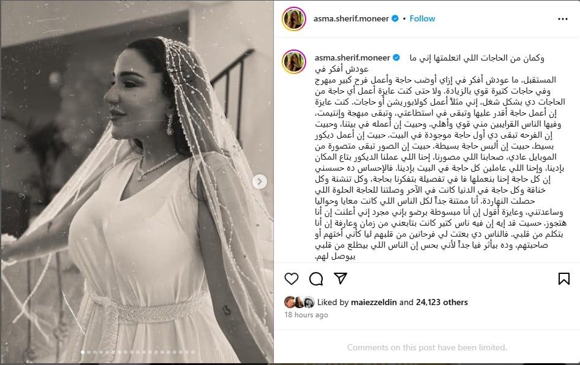Like the post with the heart icon
Screen dimensions: 580x365
[x=292, y=279]
